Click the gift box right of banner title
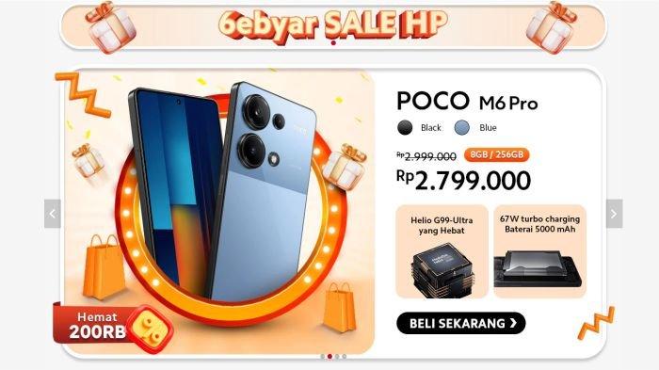The image size is (659, 370). tap(552, 27)
